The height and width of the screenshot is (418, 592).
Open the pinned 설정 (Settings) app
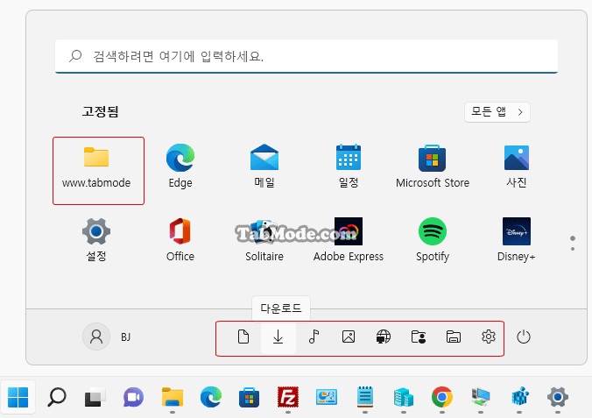pyautogui.click(x=96, y=239)
